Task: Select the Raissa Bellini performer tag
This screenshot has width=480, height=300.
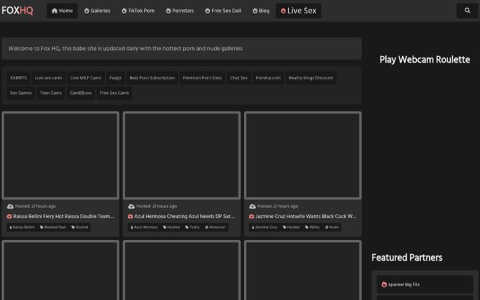Action: [x=22, y=227]
